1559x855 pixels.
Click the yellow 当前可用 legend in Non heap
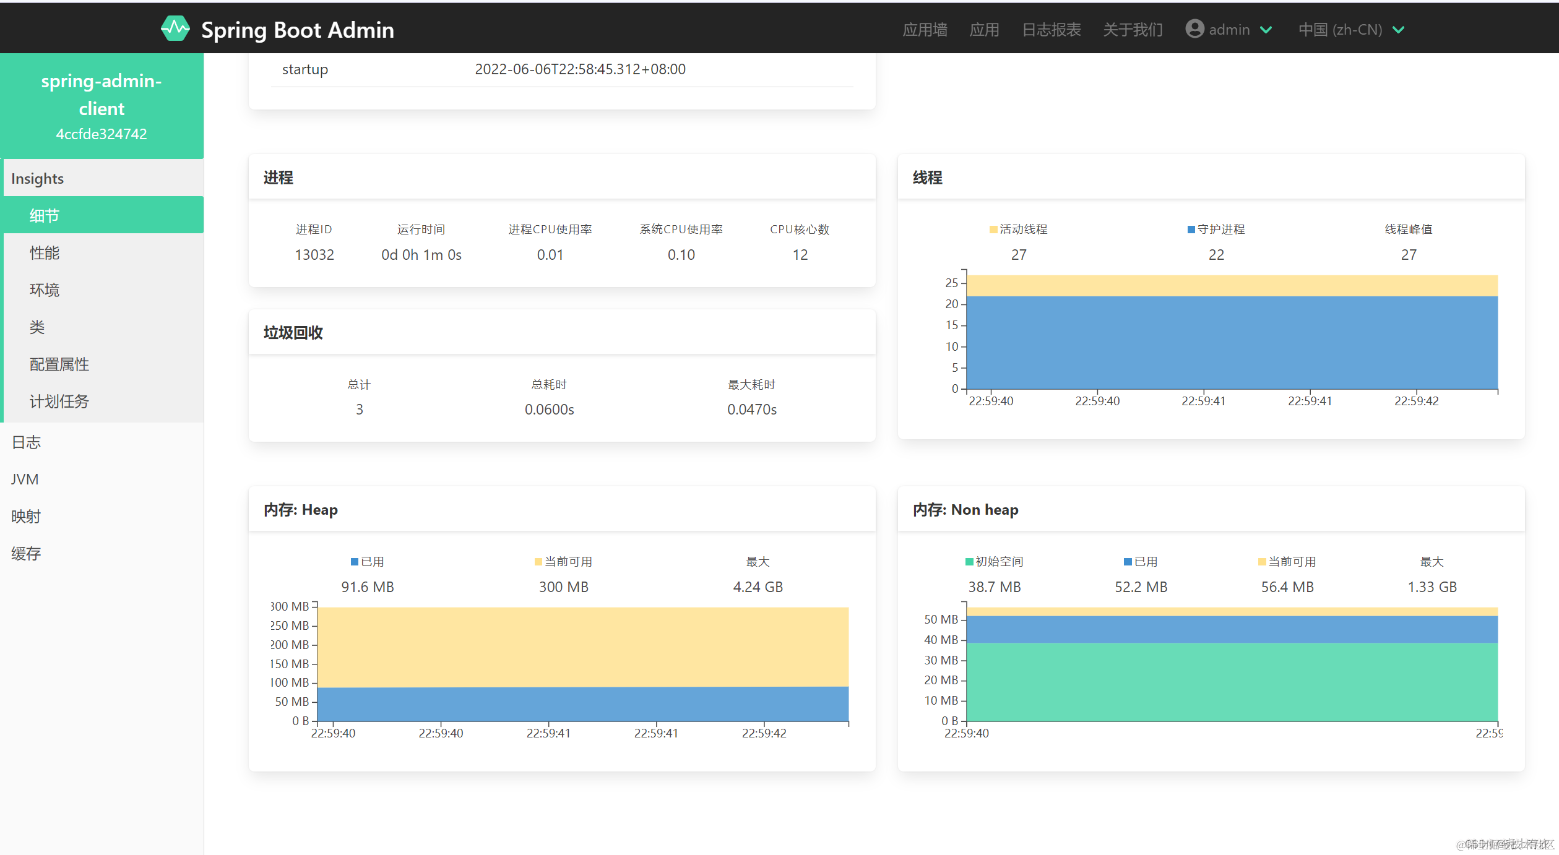pos(1262,562)
